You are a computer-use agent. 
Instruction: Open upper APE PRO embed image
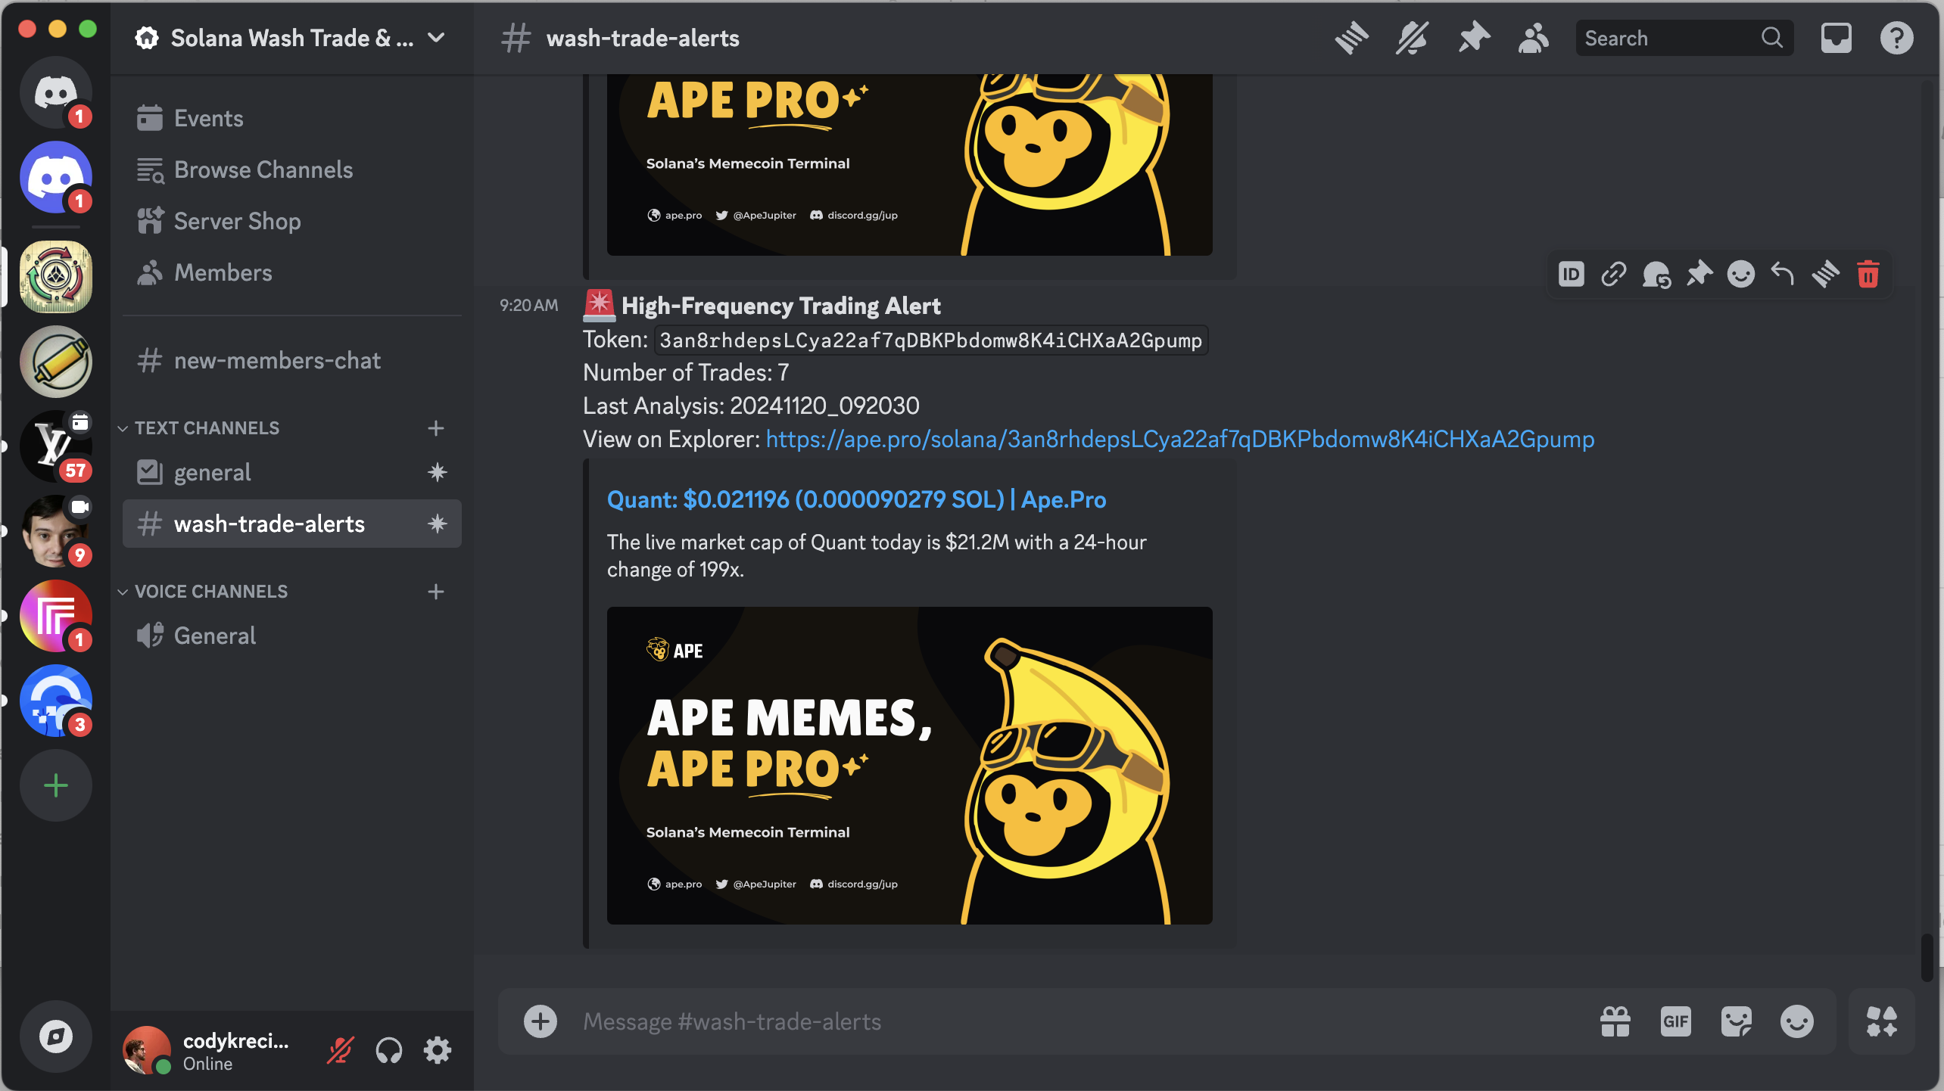(910, 165)
